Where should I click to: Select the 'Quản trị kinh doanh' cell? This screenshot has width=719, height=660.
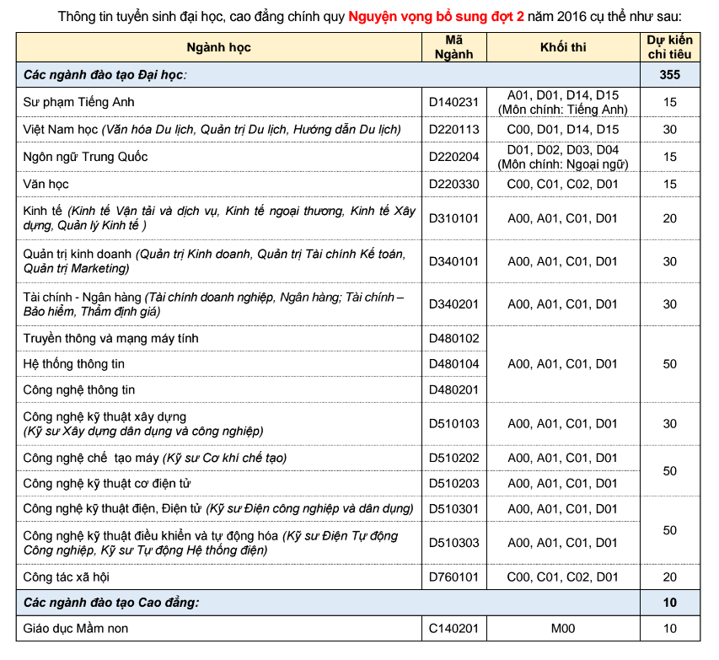coord(218,261)
